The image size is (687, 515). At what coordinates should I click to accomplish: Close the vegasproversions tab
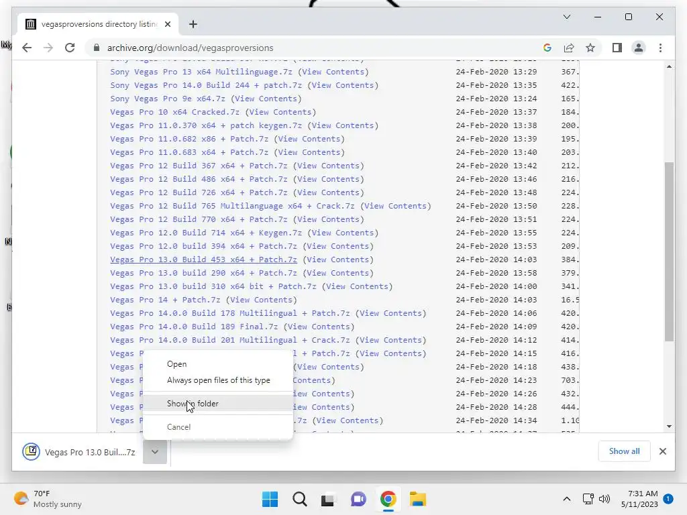(x=167, y=24)
